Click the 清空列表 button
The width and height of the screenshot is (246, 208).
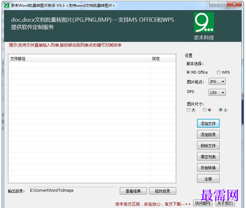(x=208, y=157)
